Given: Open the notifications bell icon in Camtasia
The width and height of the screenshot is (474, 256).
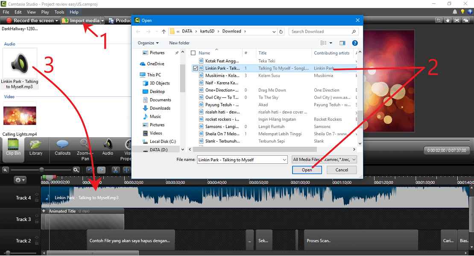Looking at the screenshot, I should coord(455,12).
